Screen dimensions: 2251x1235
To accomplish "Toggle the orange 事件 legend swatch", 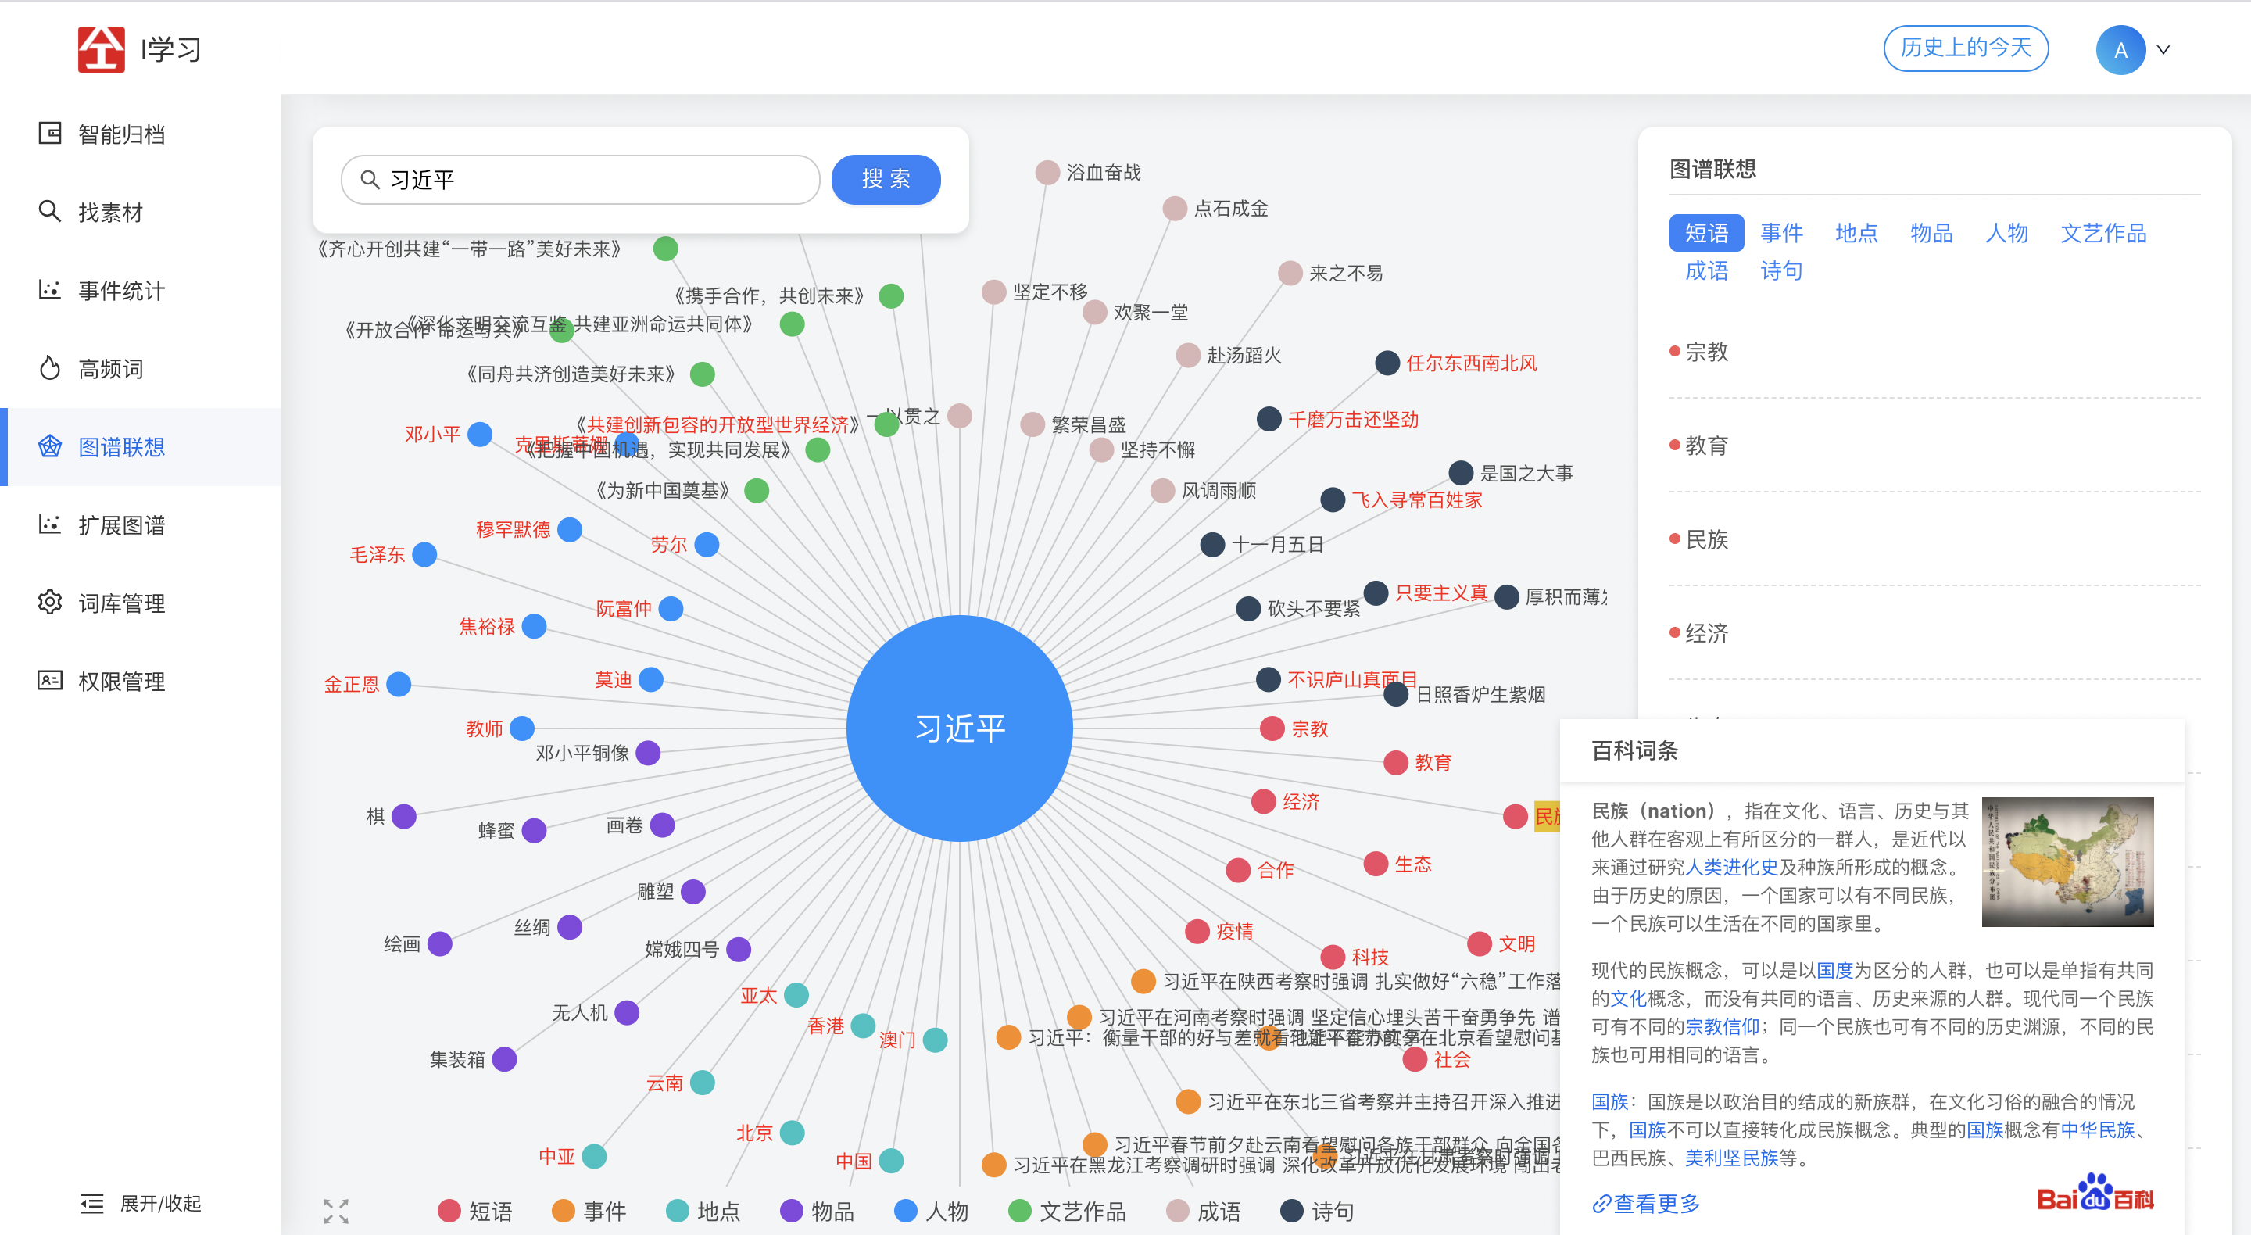I will click(564, 1211).
